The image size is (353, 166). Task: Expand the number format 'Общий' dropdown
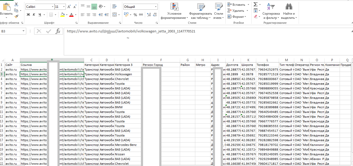click(x=156, y=7)
